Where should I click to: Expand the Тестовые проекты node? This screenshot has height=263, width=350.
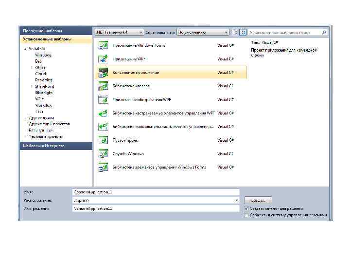click(25, 136)
